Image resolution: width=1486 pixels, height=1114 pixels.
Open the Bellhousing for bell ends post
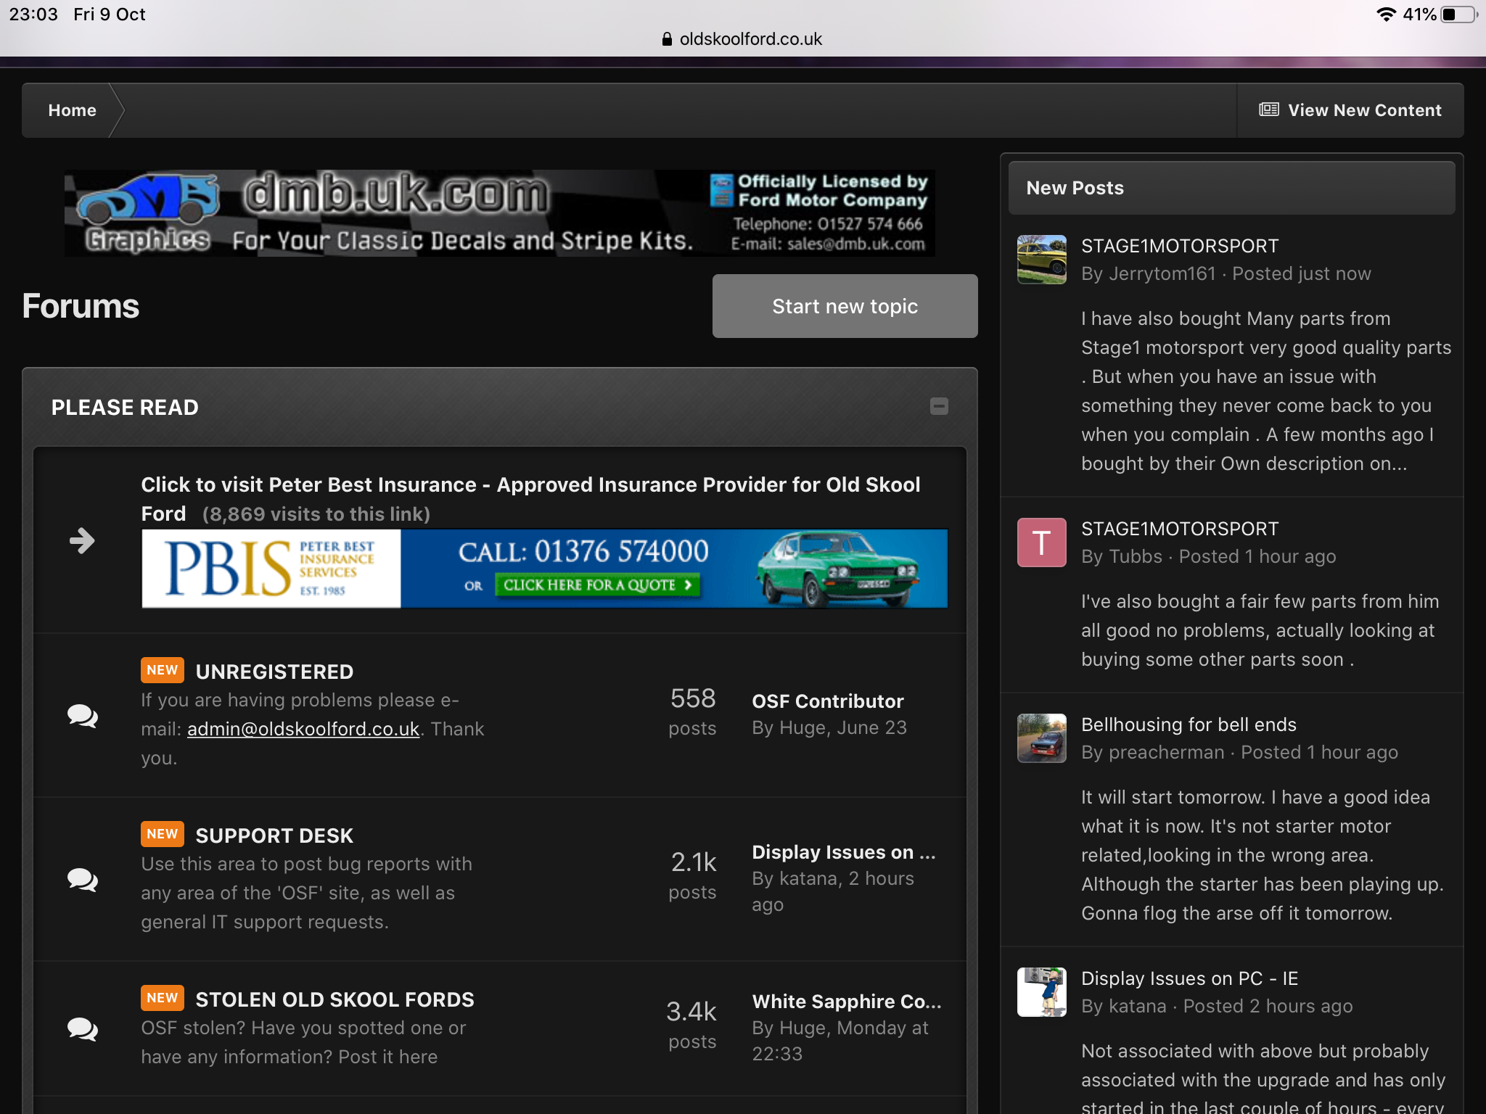click(1189, 725)
